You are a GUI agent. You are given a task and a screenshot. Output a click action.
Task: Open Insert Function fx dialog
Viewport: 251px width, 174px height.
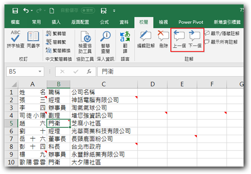[89, 72]
